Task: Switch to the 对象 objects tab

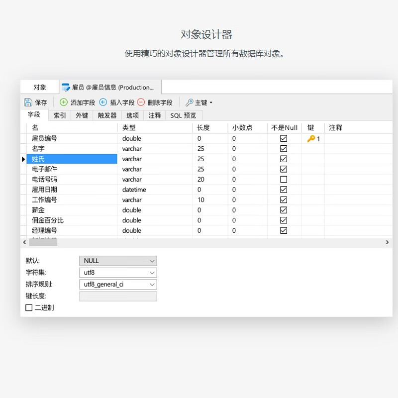Action: click(40, 88)
